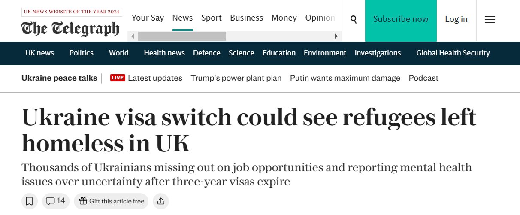Screen dimensions: 520x215
Task: Select the News tab
Action: (182, 18)
